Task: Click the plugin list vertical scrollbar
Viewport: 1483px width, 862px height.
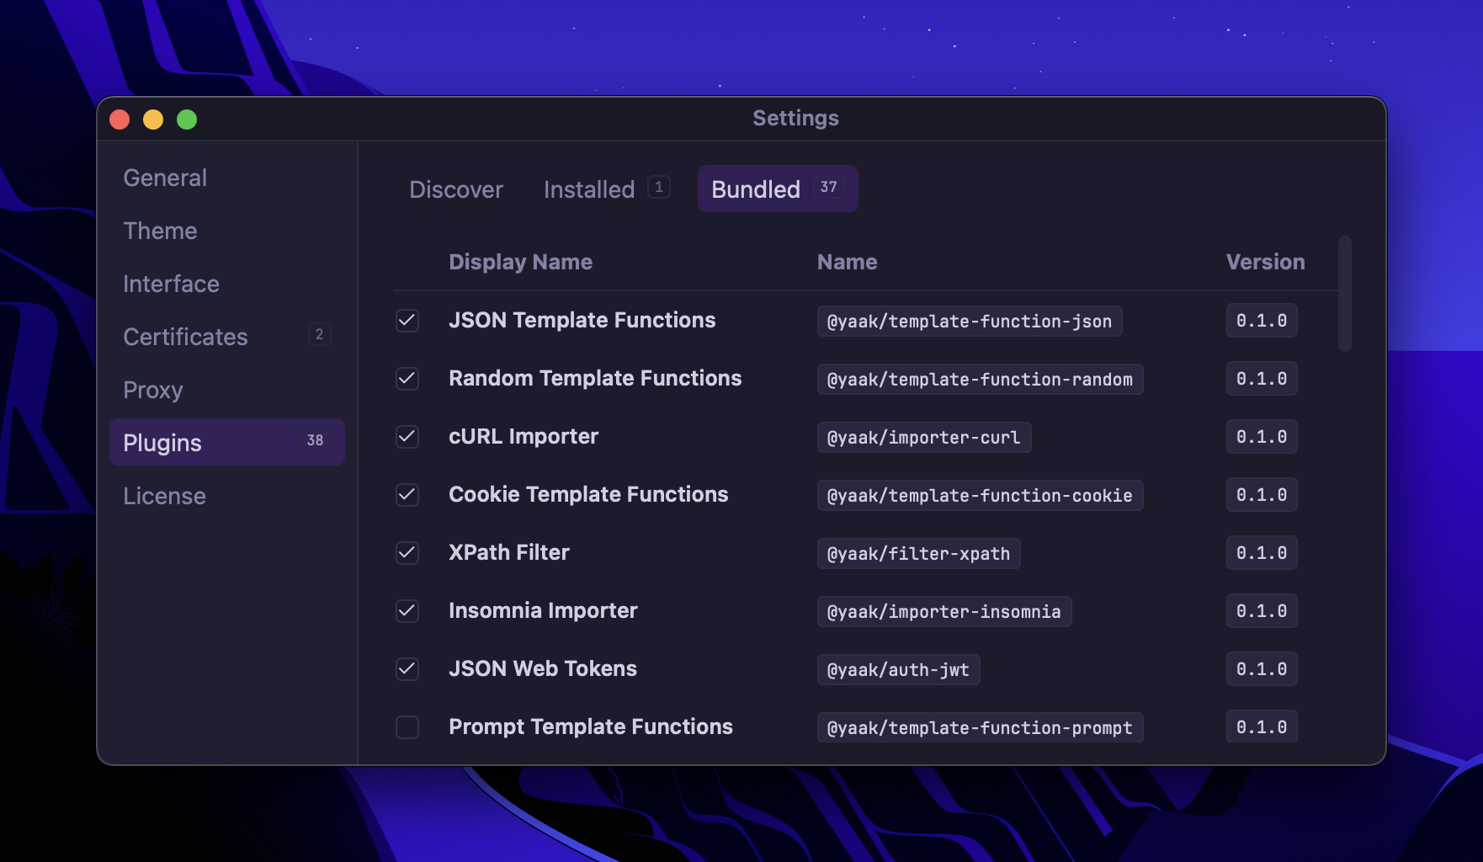Action: point(1344,294)
